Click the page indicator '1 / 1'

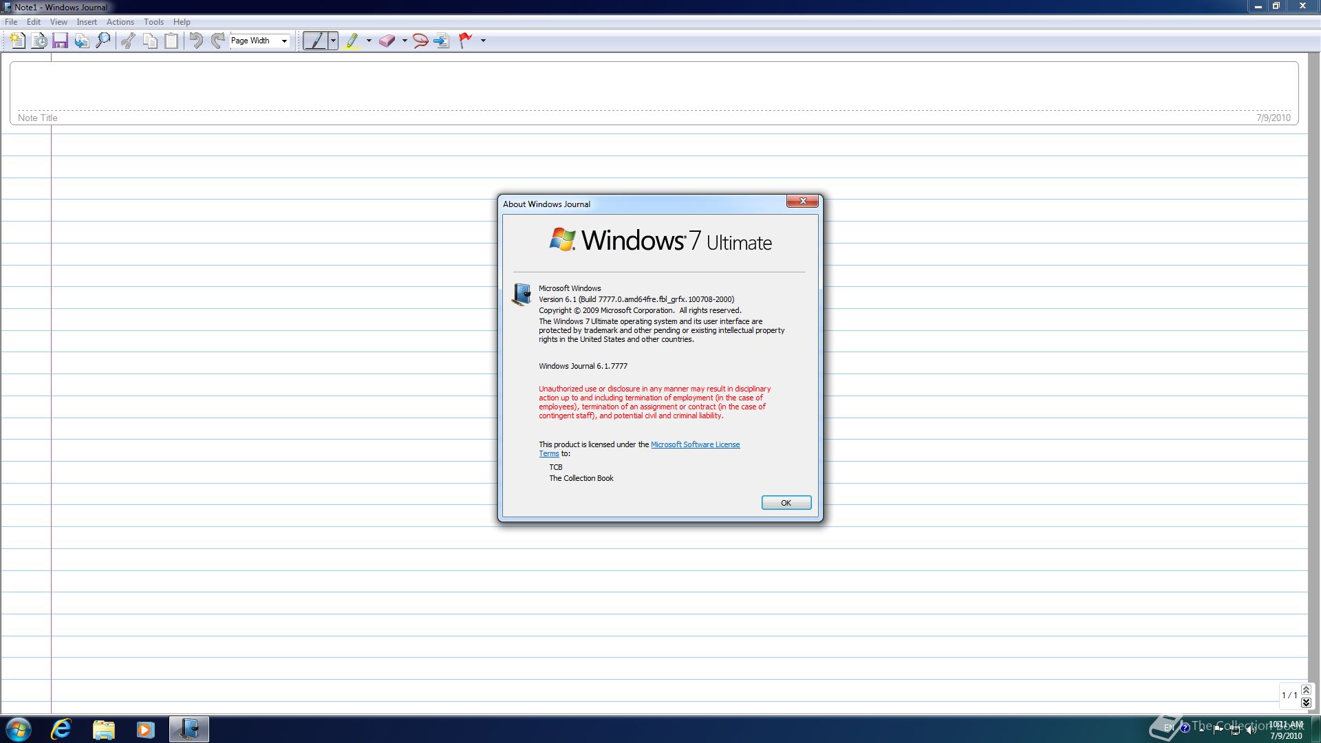point(1289,696)
